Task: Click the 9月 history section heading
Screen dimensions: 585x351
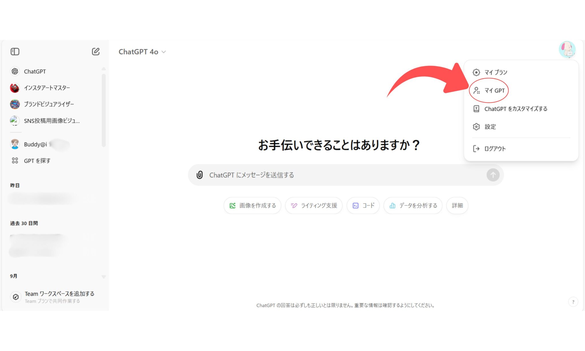Action: tap(13, 276)
